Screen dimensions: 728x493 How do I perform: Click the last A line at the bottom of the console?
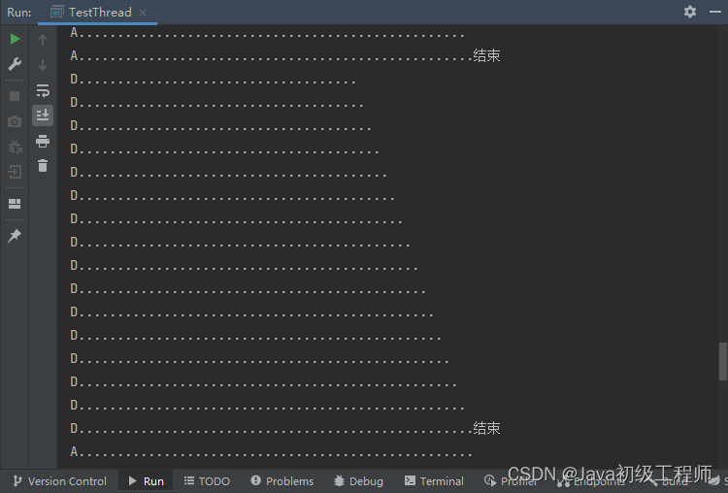pyautogui.click(x=271, y=451)
